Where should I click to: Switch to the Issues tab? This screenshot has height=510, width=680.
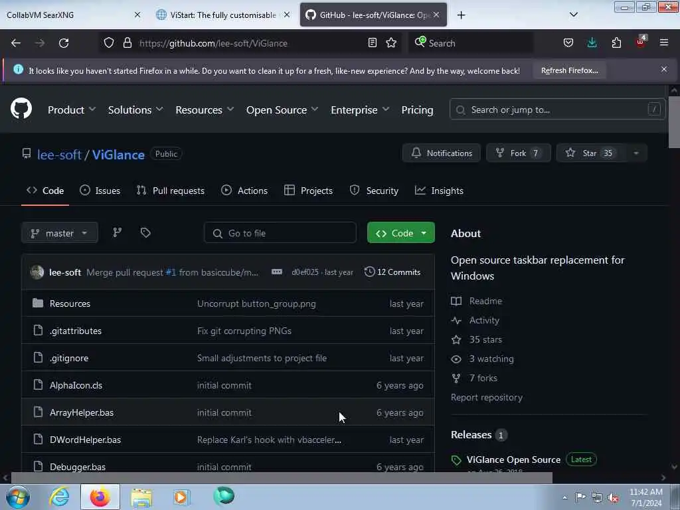(100, 191)
